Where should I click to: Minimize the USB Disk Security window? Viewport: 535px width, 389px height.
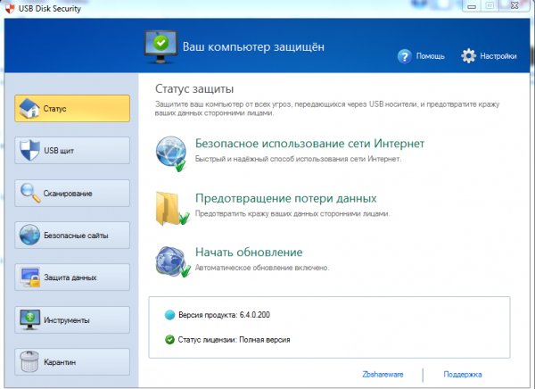click(x=472, y=6)
